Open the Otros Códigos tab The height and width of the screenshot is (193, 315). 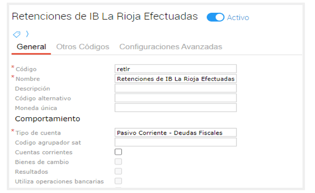point(83,47)
